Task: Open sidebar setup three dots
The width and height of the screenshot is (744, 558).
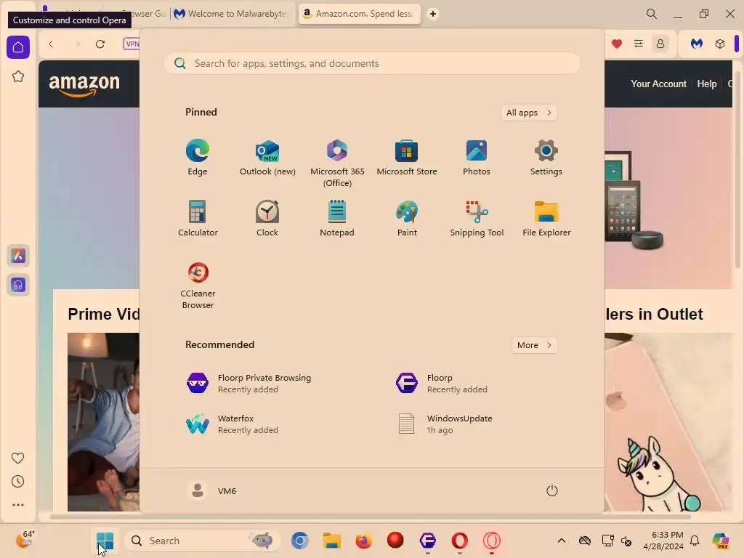Action: tap(17, 505)
